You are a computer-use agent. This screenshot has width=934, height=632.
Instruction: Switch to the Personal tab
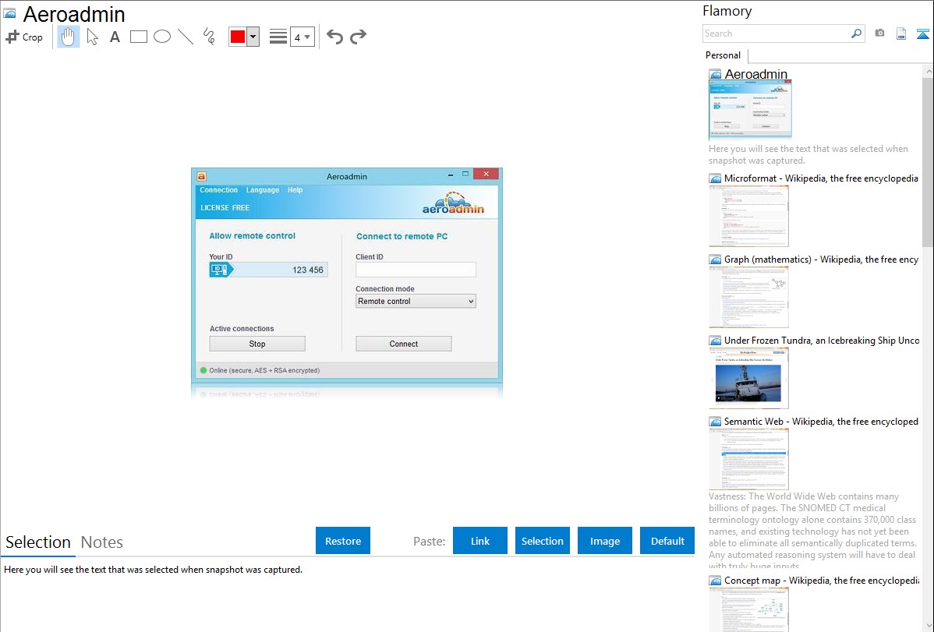click(x=723, y=55)
